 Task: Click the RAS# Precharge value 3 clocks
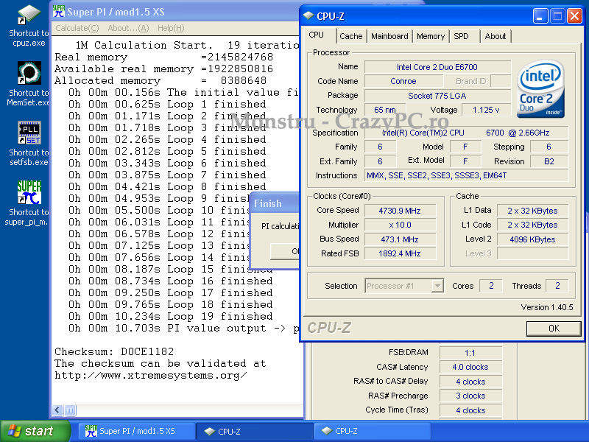pyautogui.click(x=470, y=396)
